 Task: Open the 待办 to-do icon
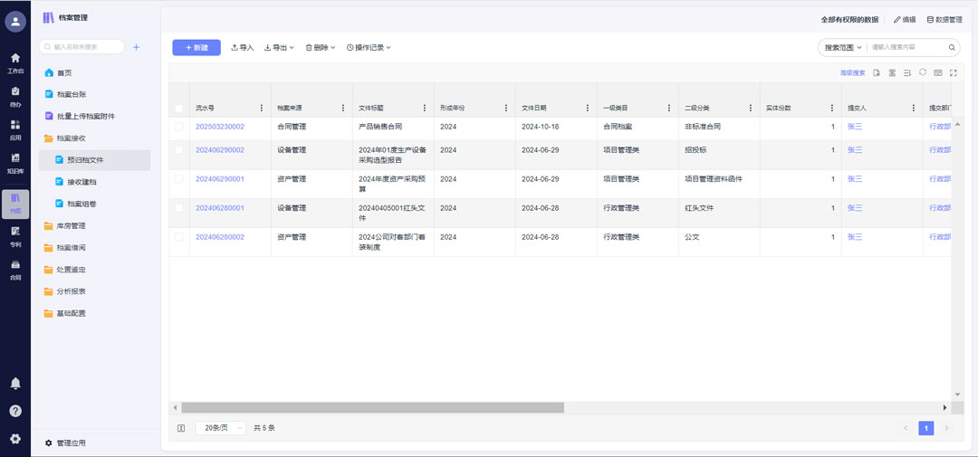tap(15, 95)
